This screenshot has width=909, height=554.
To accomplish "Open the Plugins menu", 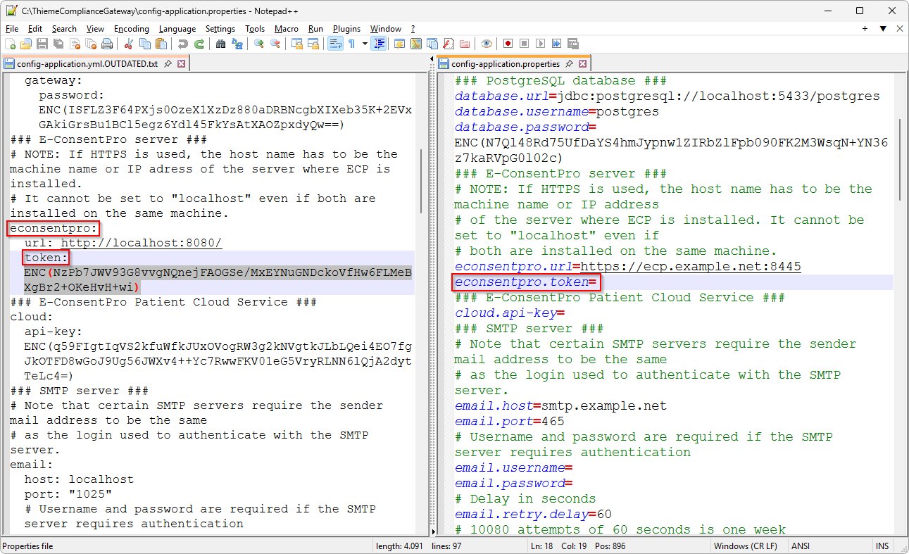I will tap(346, 29).
